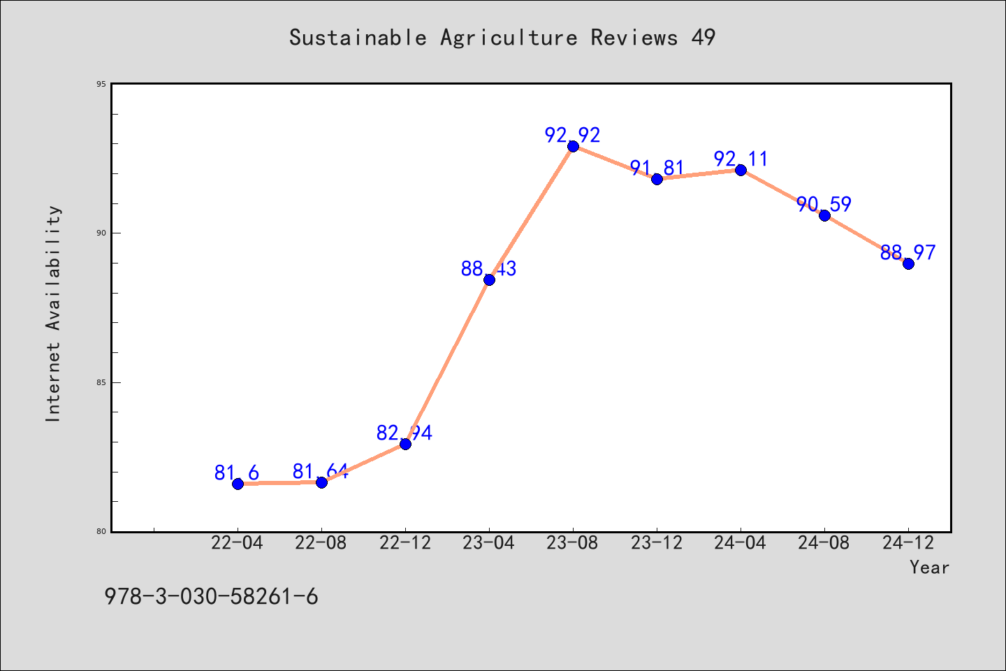Click the 95 y-axis tick label

[102, 84]
